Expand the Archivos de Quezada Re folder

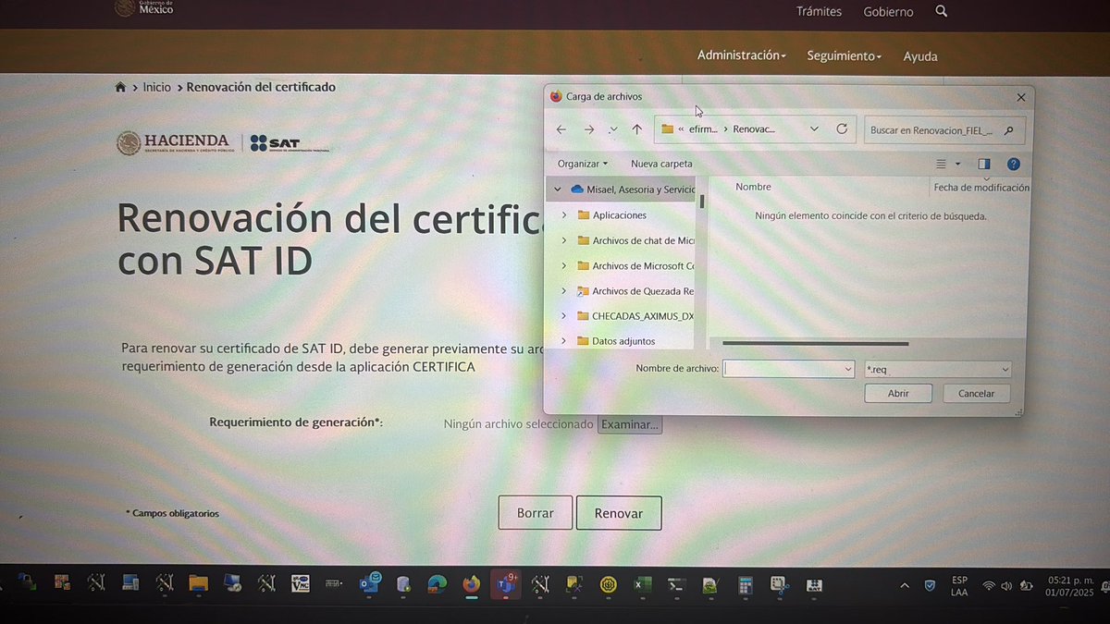pyautogui.click(x=564, y=290)
